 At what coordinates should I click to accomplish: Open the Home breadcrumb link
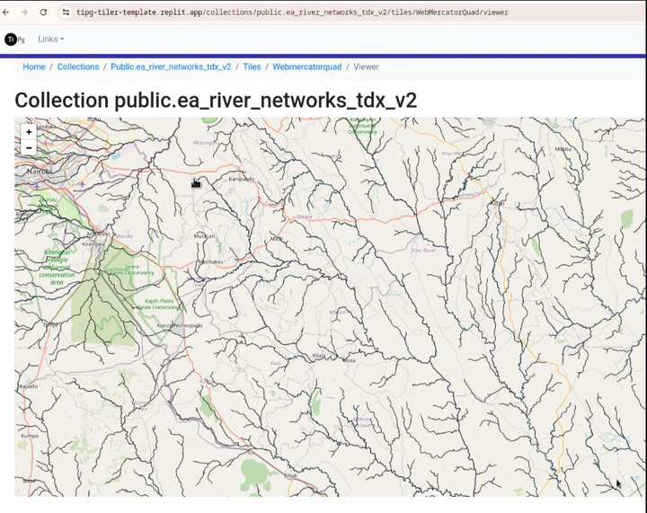pyautogui.click(x=34, y=66)
